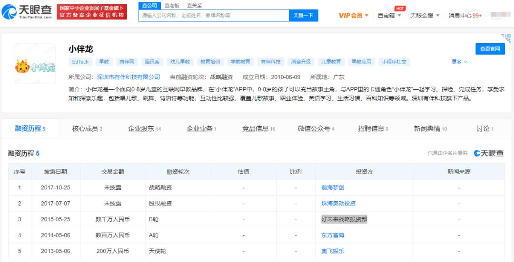Open investor 奥飞娱乐 link
514x262 pixels.
(x=333, y=251)
